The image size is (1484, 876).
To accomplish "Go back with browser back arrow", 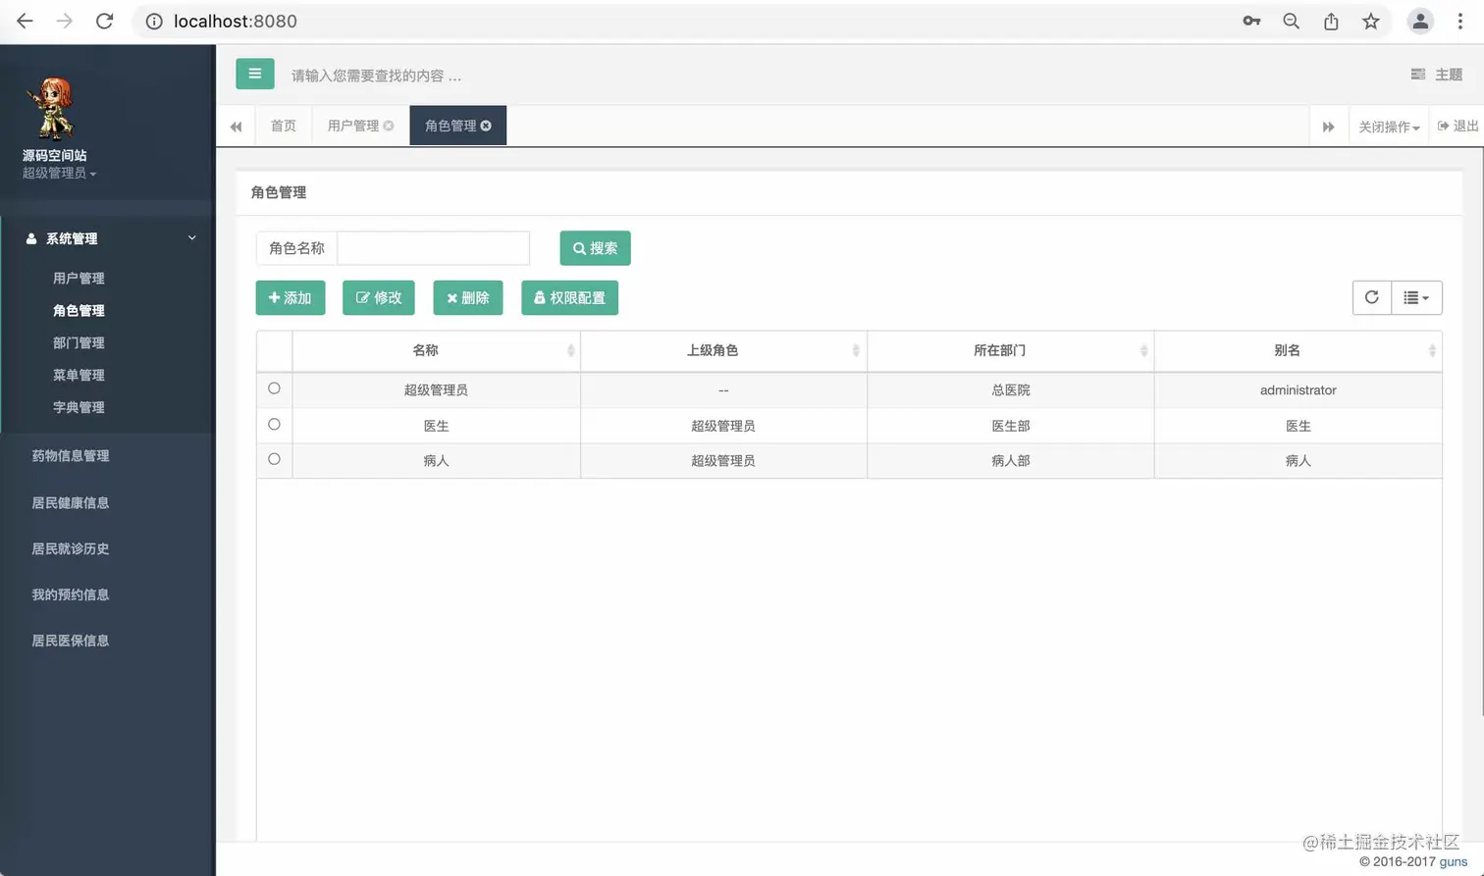I will [25, 21].
